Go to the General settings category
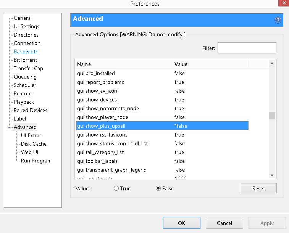Image resolution: width=289 pixels, height=233 pixels. click(x=23, y=18)
